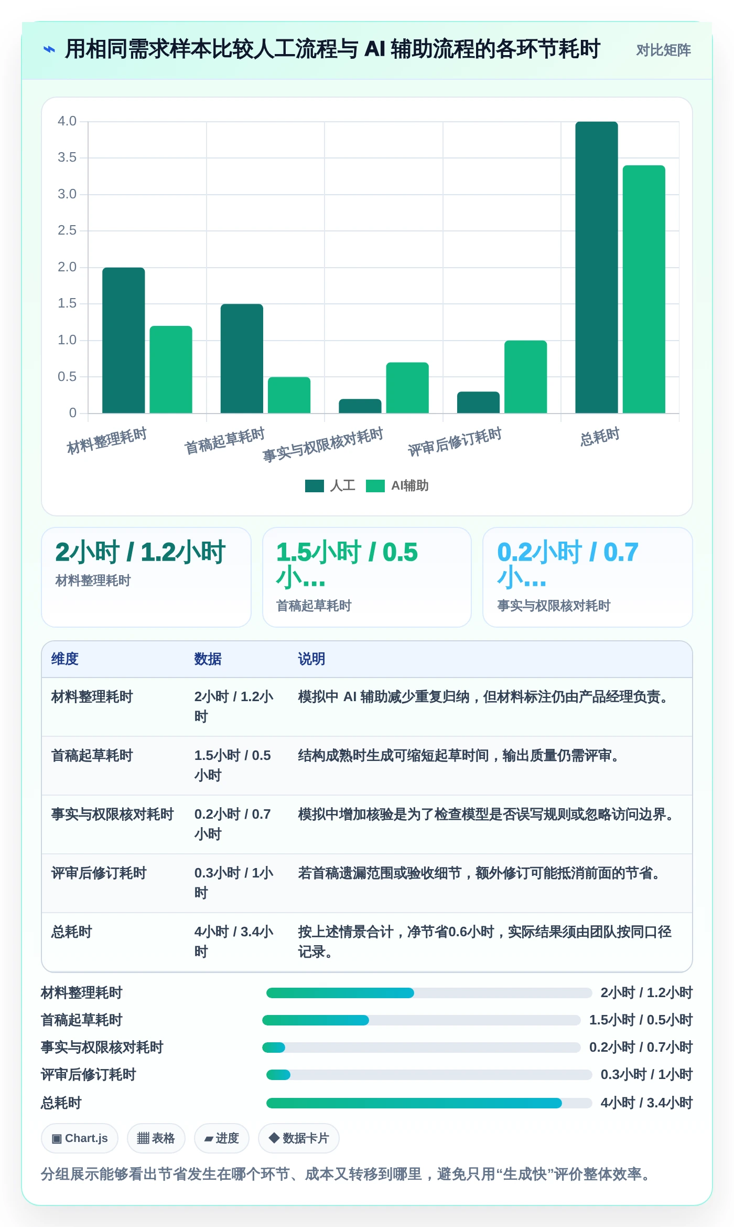Image resolution: width=734 pixels, height=1227 pixels.
Task: Click the 事实与权限核对耗时 progress bar
Action: point(422,1048)
